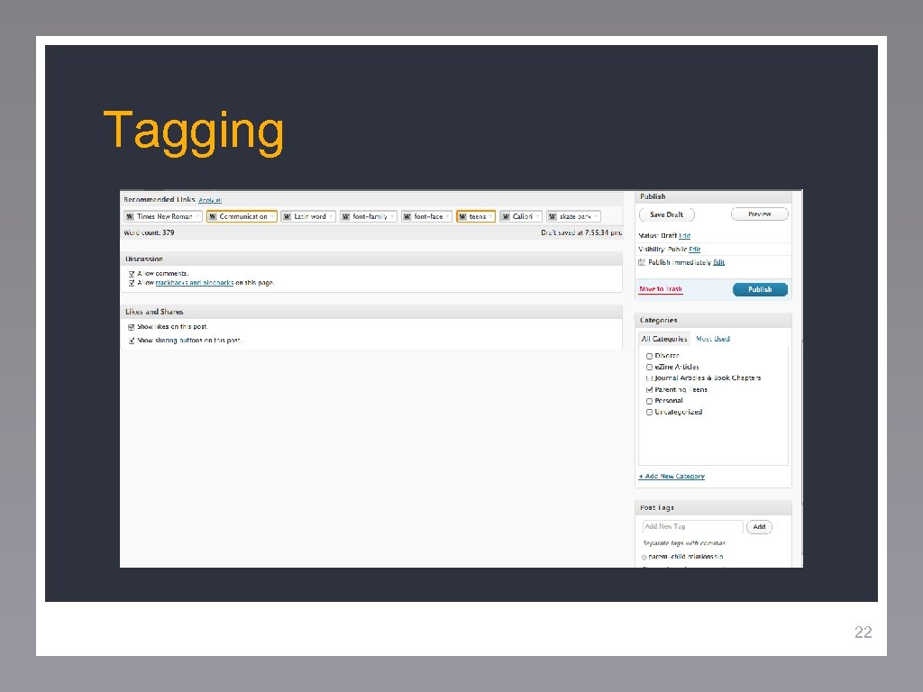923x692 pixels.
Task: Click the W icon on the Latin word chip
Action: click(288, 217)
